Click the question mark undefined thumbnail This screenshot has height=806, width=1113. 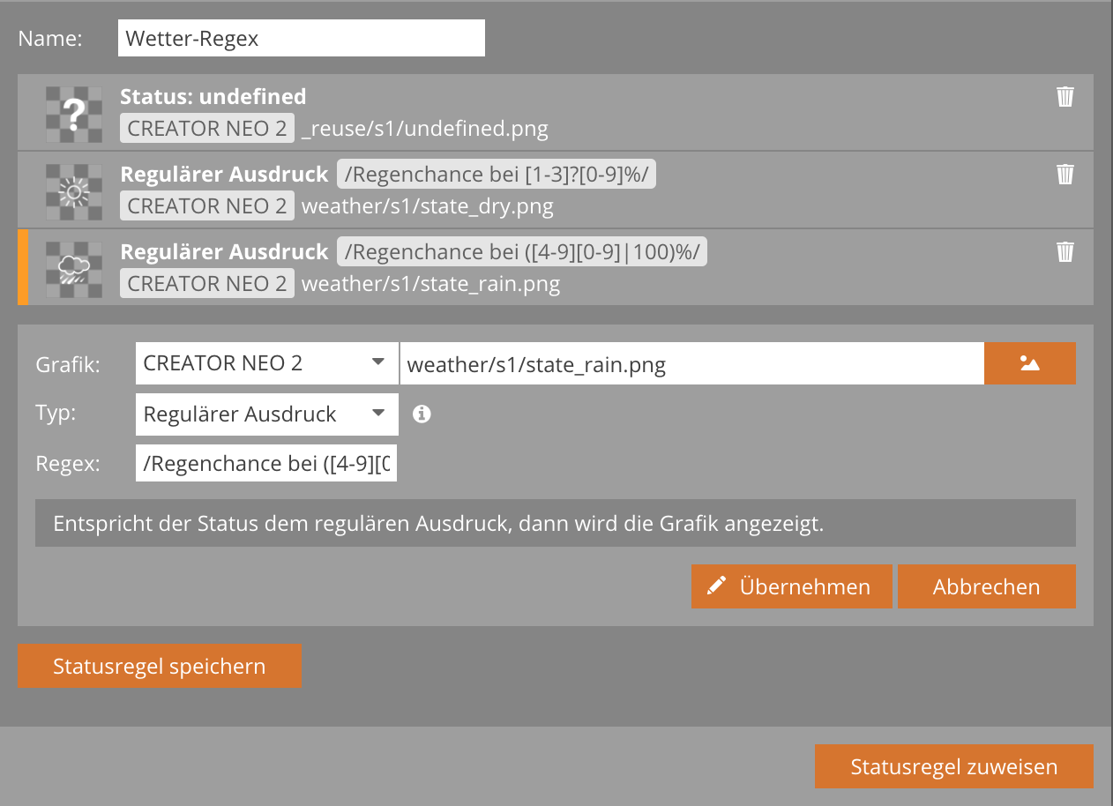(x=74, y=114)
